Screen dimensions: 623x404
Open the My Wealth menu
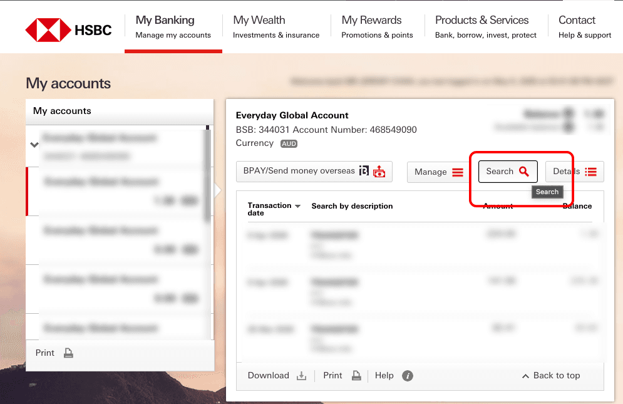[276, 27]
